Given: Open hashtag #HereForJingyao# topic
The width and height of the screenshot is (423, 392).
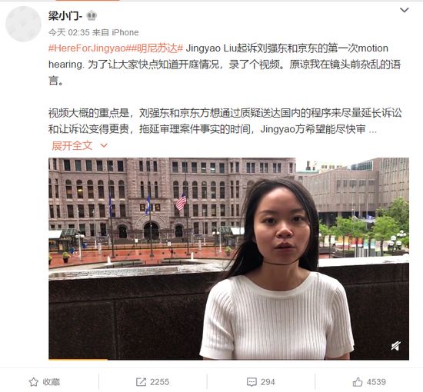Looking at the screenshot, I should (88, 48).
